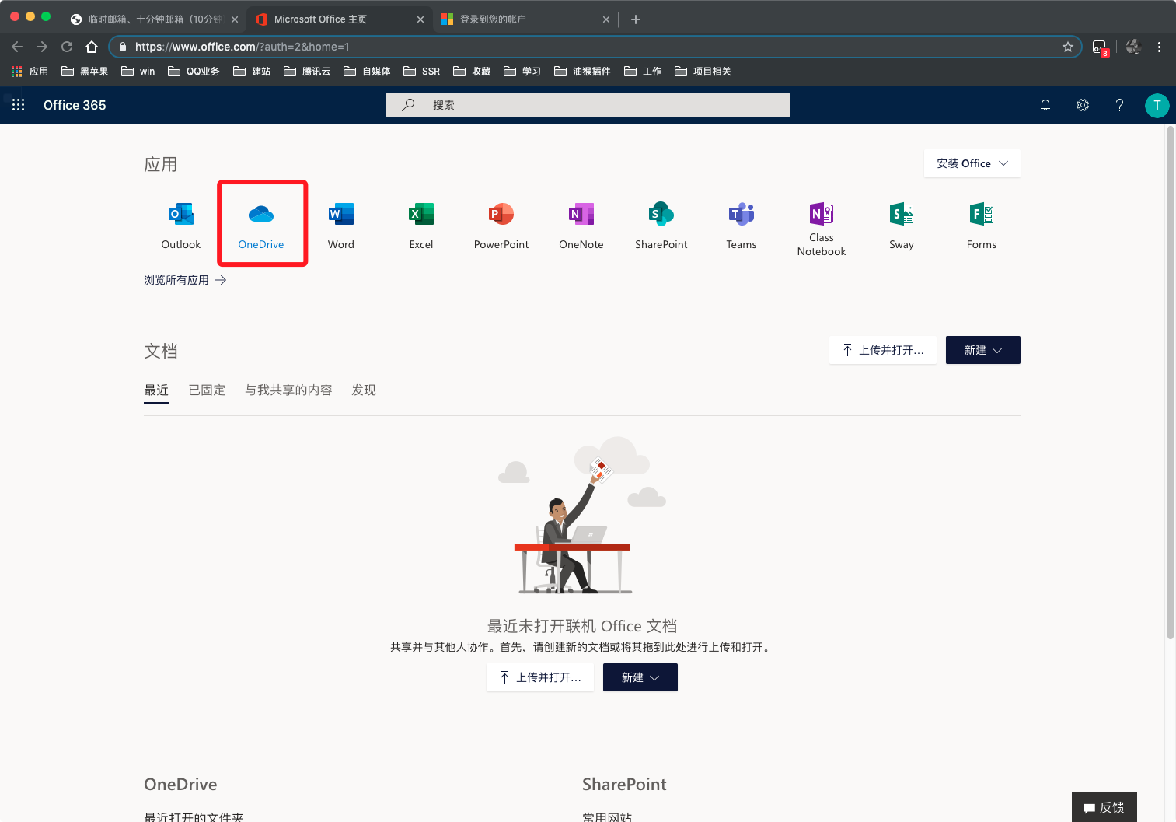Open the settings gear in Office header
This screenshot has width=1176, height=822.
coord(1083,105)
